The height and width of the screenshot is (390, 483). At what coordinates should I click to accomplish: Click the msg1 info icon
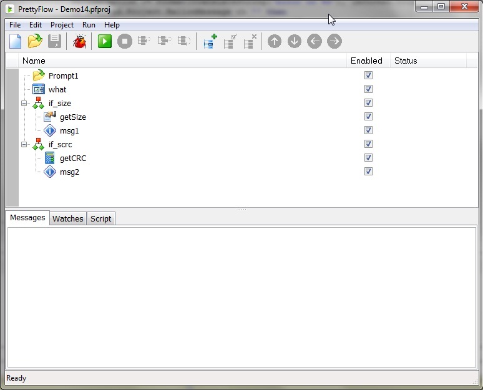coord(50,130)
